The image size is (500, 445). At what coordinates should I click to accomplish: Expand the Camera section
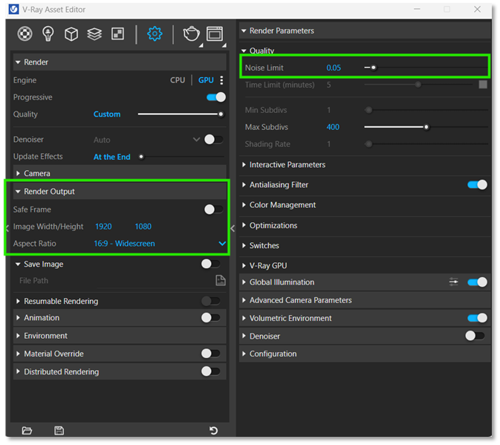37,173
